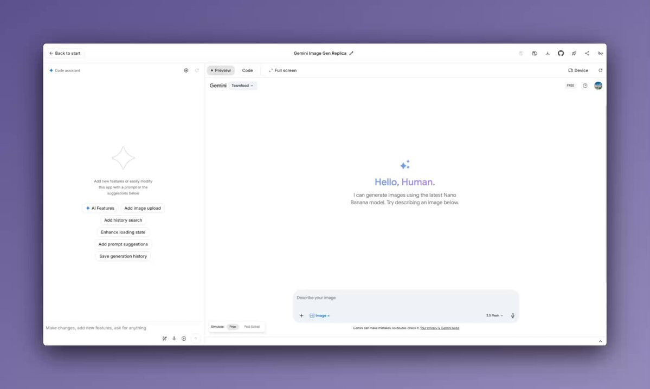
Task: Open history clock icon in Gemini preview
Action: coord(585,86)
